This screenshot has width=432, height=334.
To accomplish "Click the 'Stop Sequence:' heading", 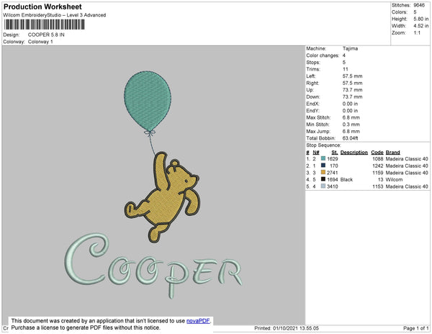I will [x=323, y=145].
